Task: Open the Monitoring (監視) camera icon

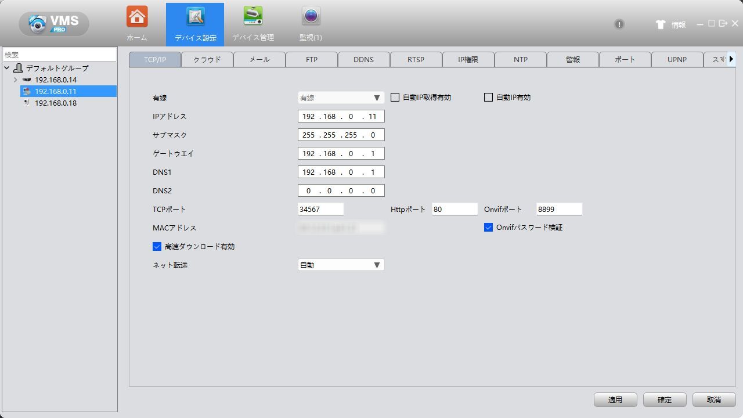Action: (311, 17)
